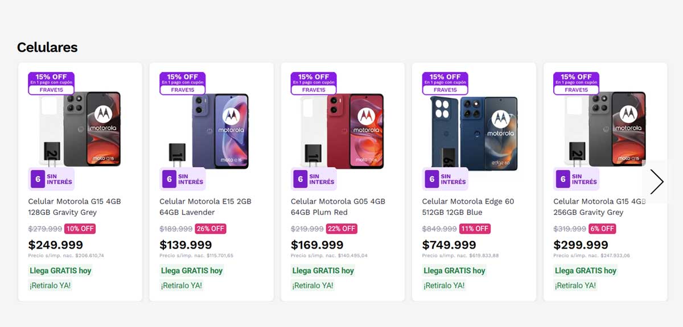Click the Celulares section heading
This screenshot has width=683, height=327.
click(47, 47)
